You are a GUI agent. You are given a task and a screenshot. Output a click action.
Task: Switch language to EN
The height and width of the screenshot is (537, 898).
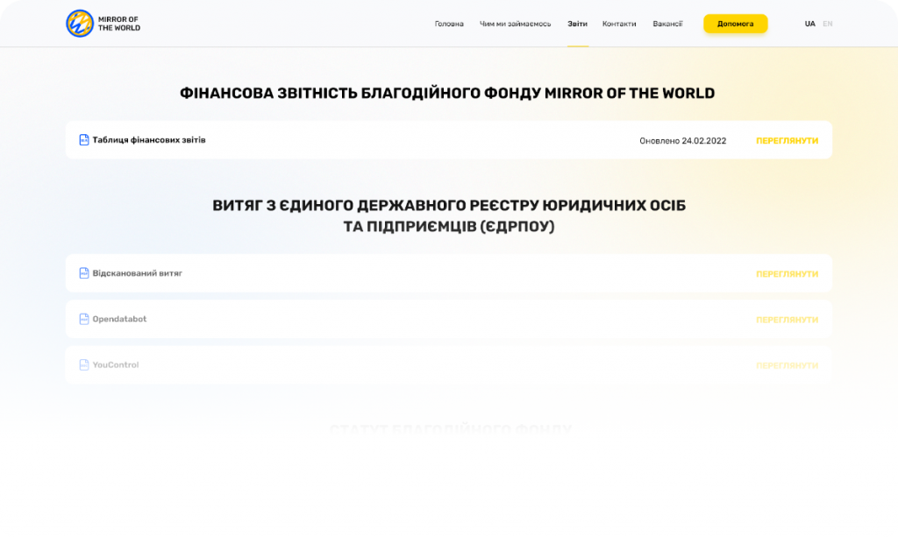click(828, 24)
